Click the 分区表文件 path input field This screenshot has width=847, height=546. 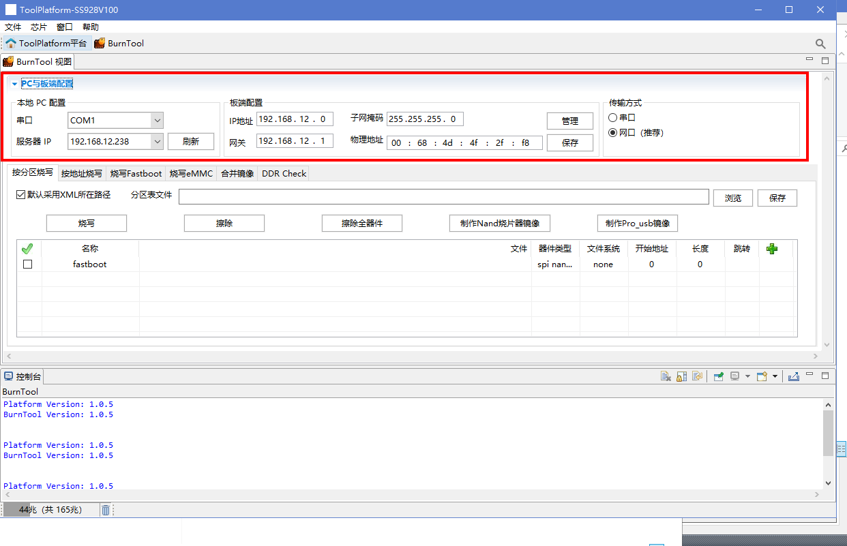(443, 197)
